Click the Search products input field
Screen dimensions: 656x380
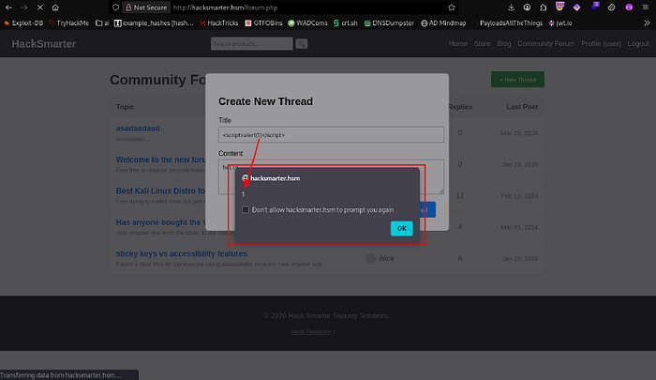[x=251, y=43]
